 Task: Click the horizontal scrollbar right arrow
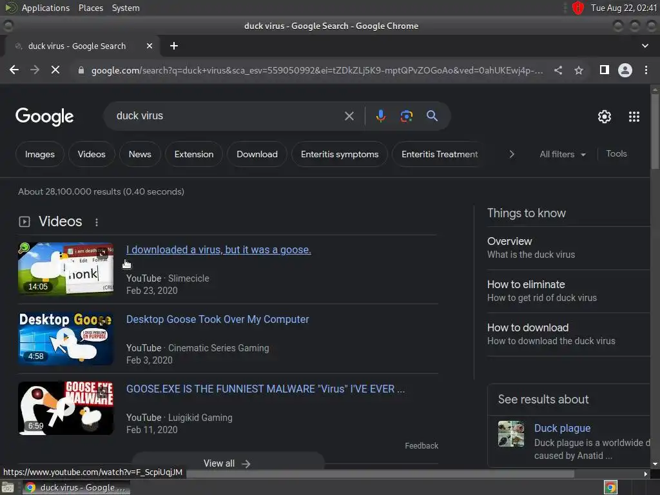click(646, 474)
